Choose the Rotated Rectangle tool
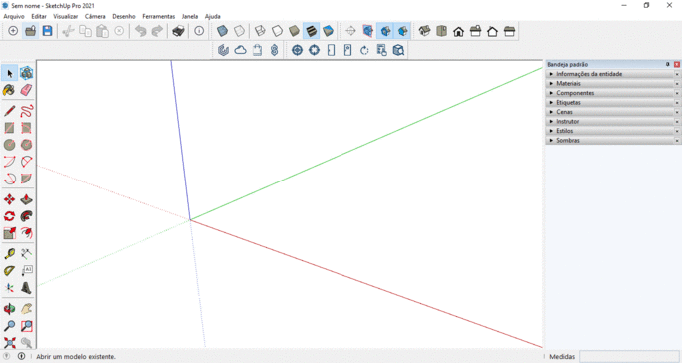The width and height of the screenshot is (682, 363). click(27, 128)
